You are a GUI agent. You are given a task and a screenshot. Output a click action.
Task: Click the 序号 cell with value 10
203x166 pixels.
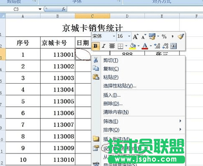[23, 160]
